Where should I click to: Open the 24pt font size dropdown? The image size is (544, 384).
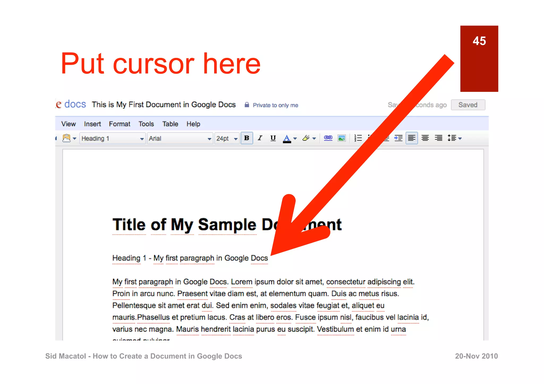click(227, 138)
